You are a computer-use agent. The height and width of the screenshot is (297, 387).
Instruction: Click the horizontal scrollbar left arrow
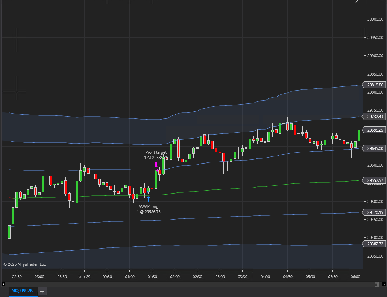coord(3,284)
